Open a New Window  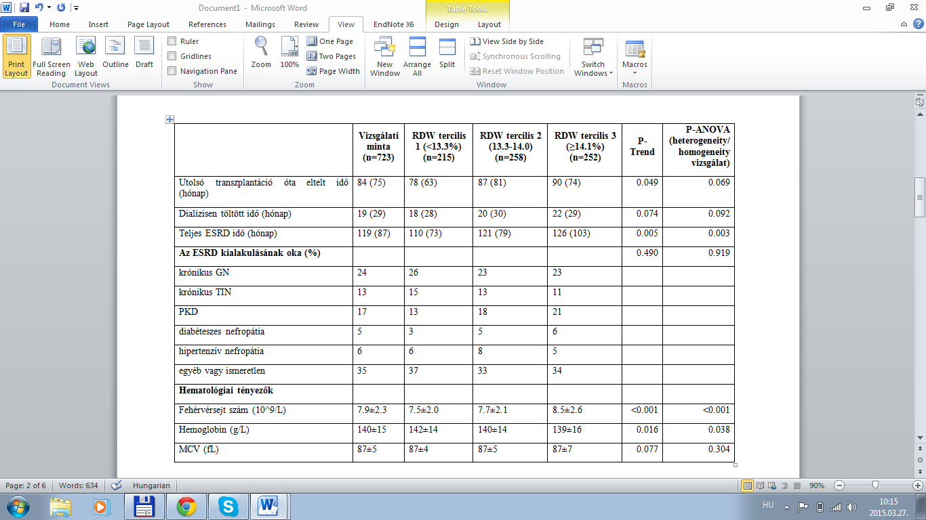coord(384,57)
